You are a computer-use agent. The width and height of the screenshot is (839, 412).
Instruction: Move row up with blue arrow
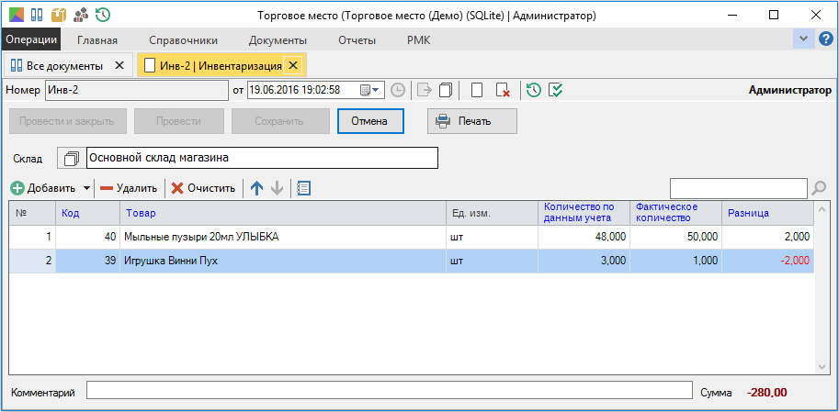(257, 188)
